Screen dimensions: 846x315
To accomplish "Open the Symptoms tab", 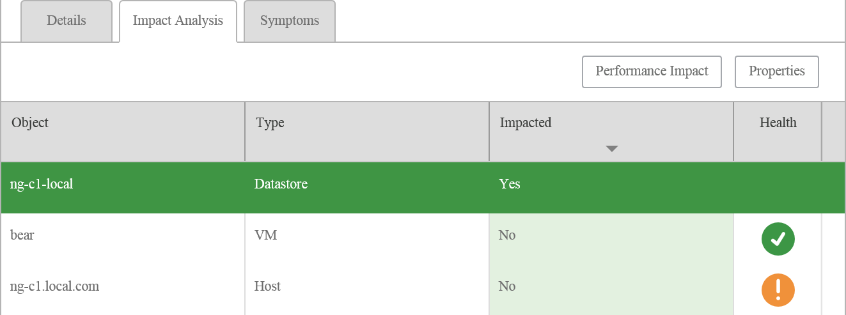I will (x=290, y=21).
